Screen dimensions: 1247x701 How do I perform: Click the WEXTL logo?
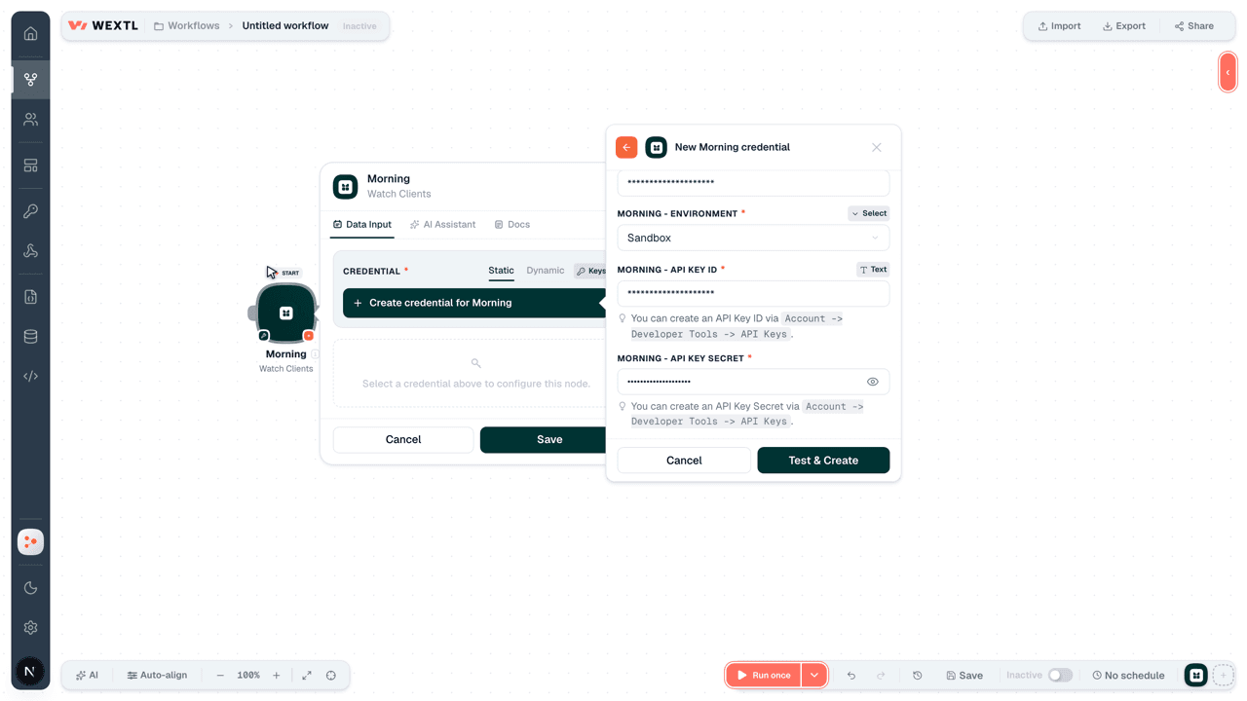103,26
